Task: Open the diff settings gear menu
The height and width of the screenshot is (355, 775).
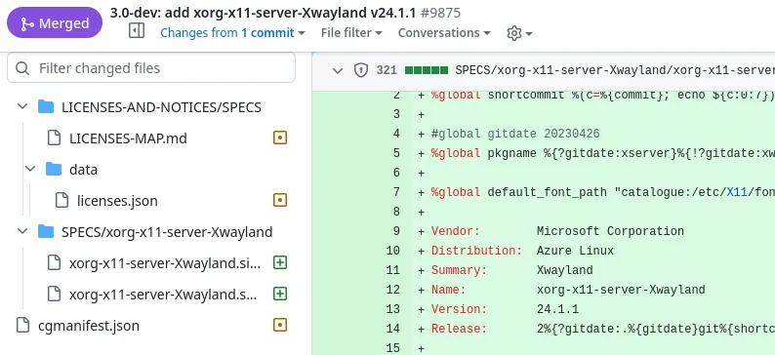Action: coord(519,33)
